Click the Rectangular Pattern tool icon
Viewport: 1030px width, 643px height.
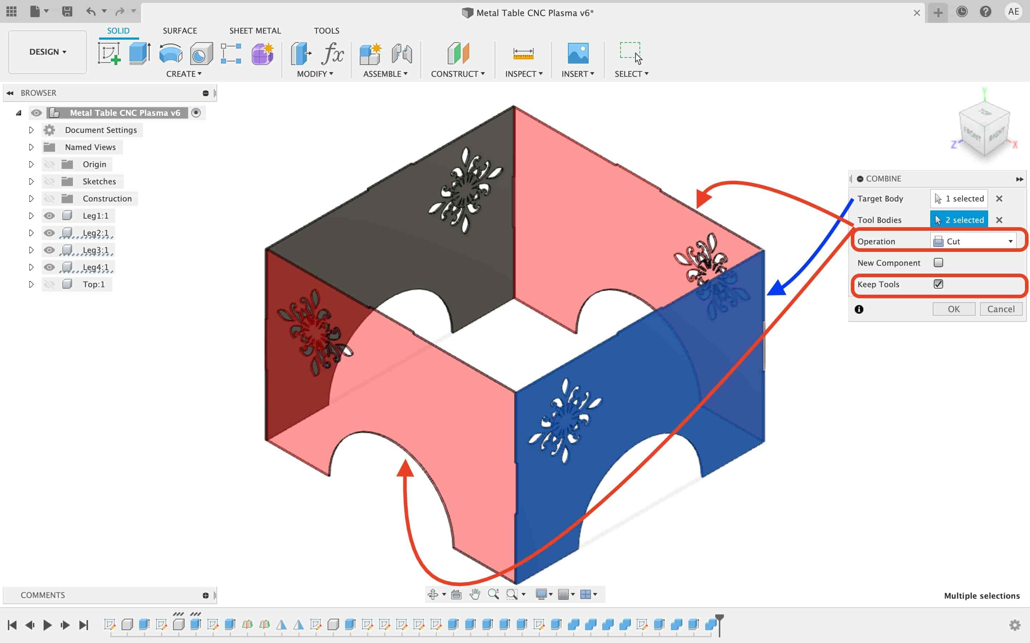click(231, 54)
